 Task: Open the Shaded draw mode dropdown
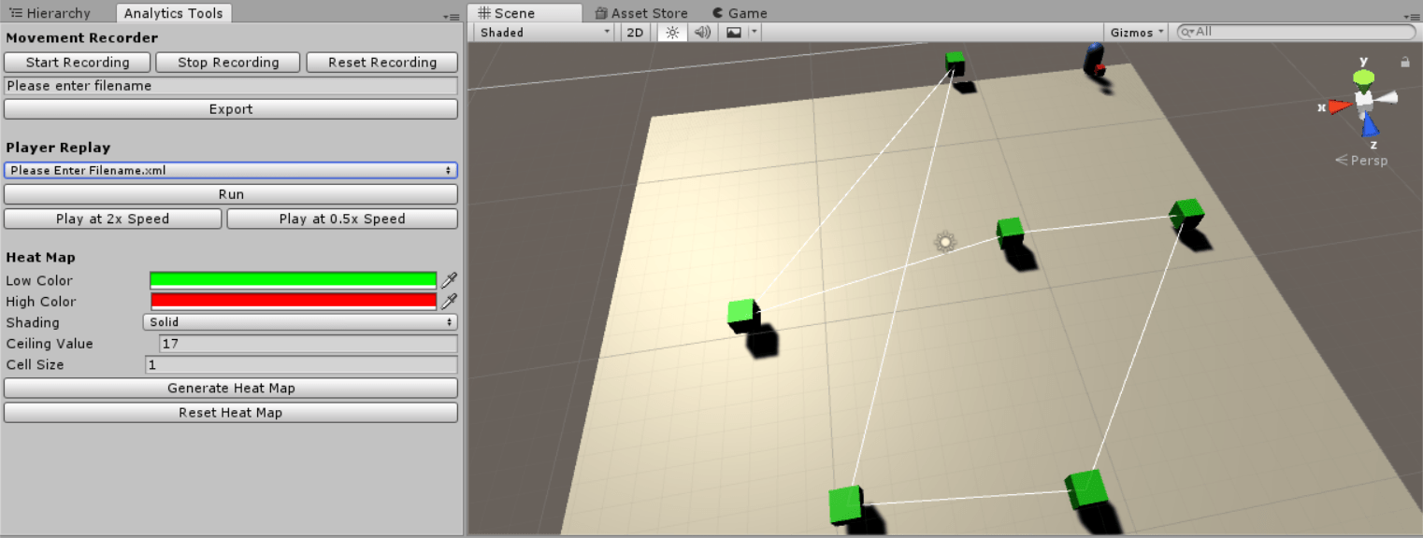pos(544,33)
